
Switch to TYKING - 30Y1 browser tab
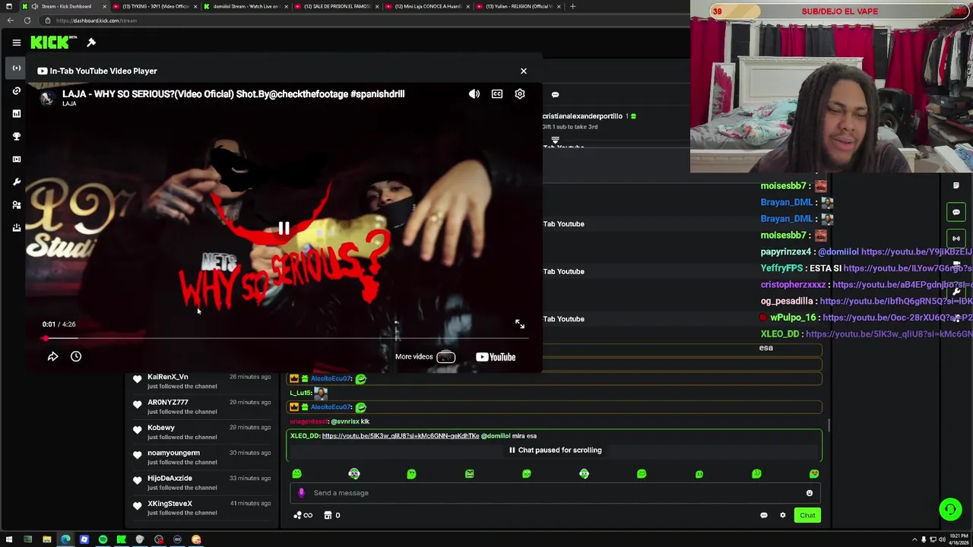[155, 6]
